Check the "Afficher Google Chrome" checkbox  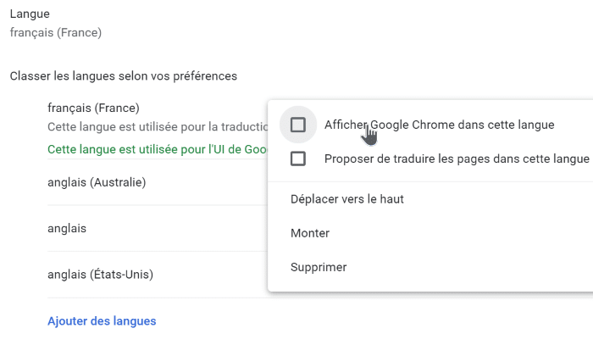[x=298, y=125]
